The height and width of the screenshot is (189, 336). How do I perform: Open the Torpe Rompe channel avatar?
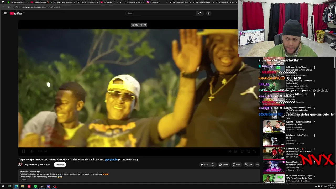coord(20,165)
